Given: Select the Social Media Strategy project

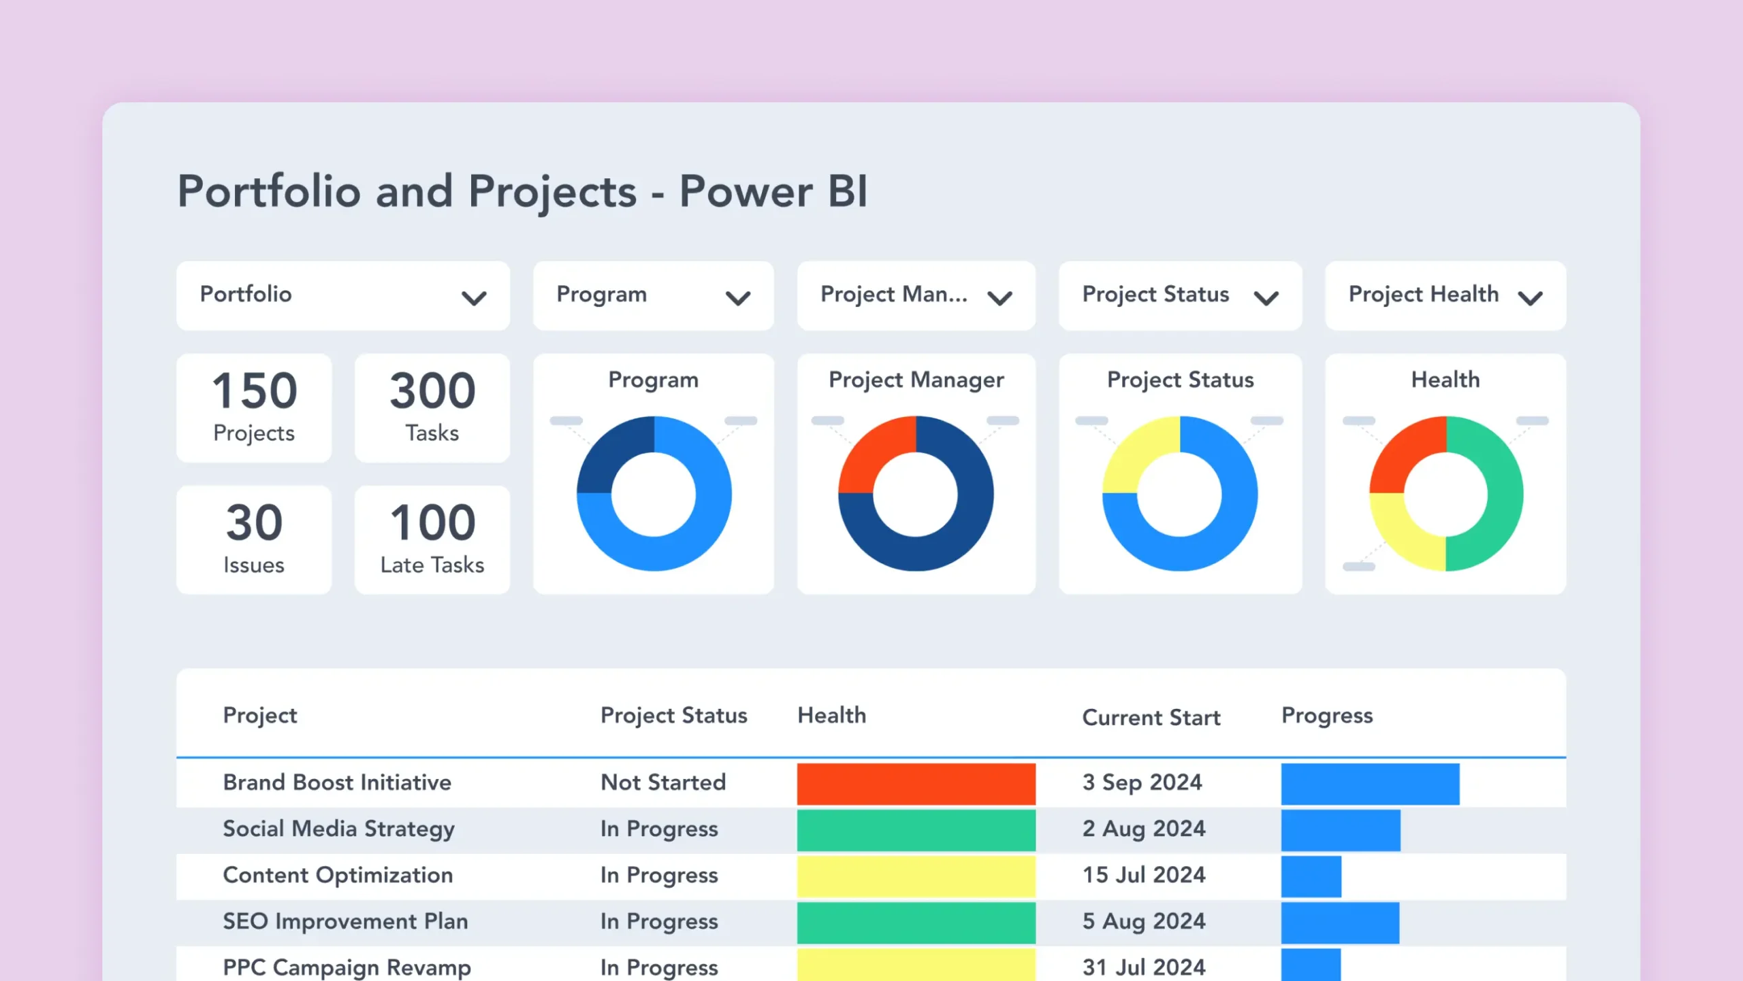Looking at the screenshot, I should point(338,829).
